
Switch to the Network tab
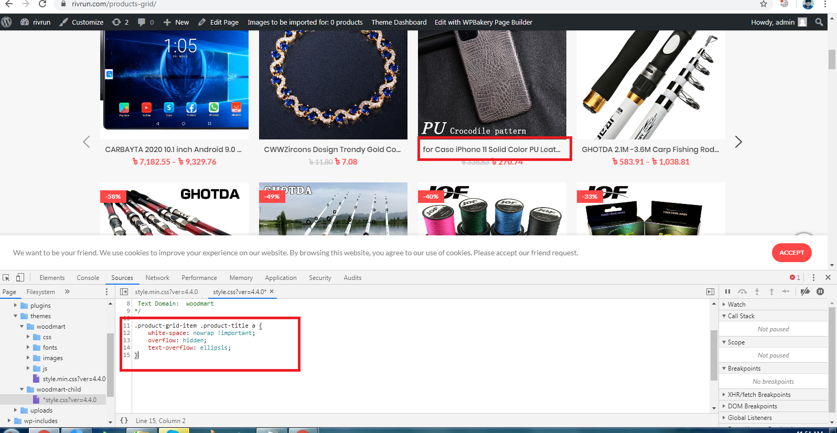click(157, 278)
